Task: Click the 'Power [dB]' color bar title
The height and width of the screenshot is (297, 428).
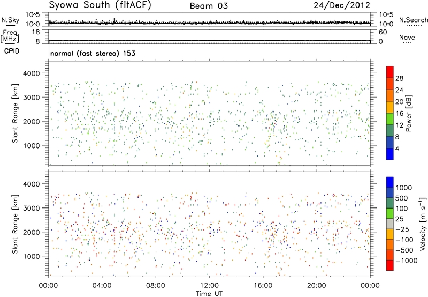Action: [408, 113]
